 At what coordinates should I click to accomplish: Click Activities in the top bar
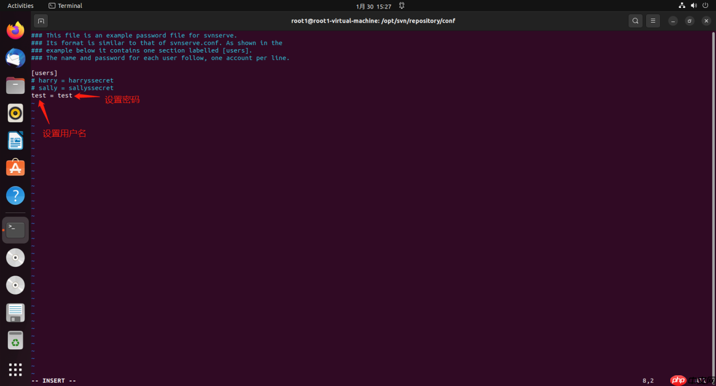[x=20, y=6]
